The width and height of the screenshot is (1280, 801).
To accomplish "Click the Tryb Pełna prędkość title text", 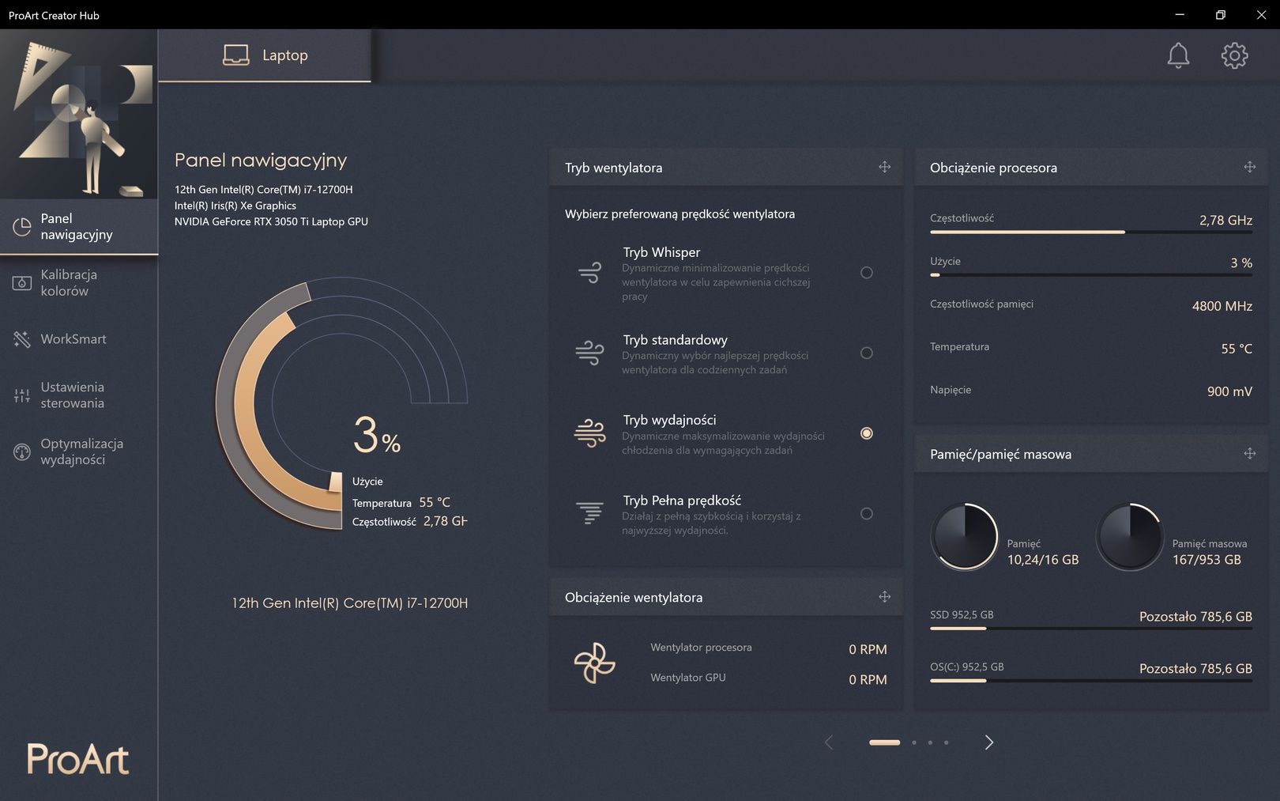I will pyautogui.click(x=682, y=501).
